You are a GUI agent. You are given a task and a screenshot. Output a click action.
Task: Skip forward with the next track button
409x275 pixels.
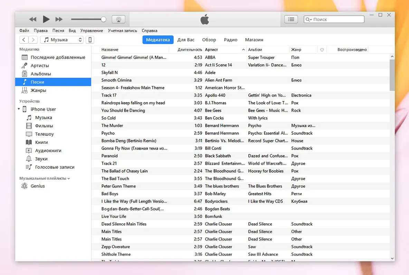(59, 19)
